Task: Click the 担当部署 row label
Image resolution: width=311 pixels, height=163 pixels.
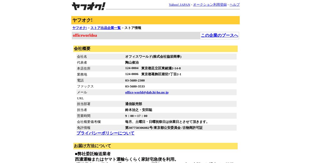Action: coord(84,104)
